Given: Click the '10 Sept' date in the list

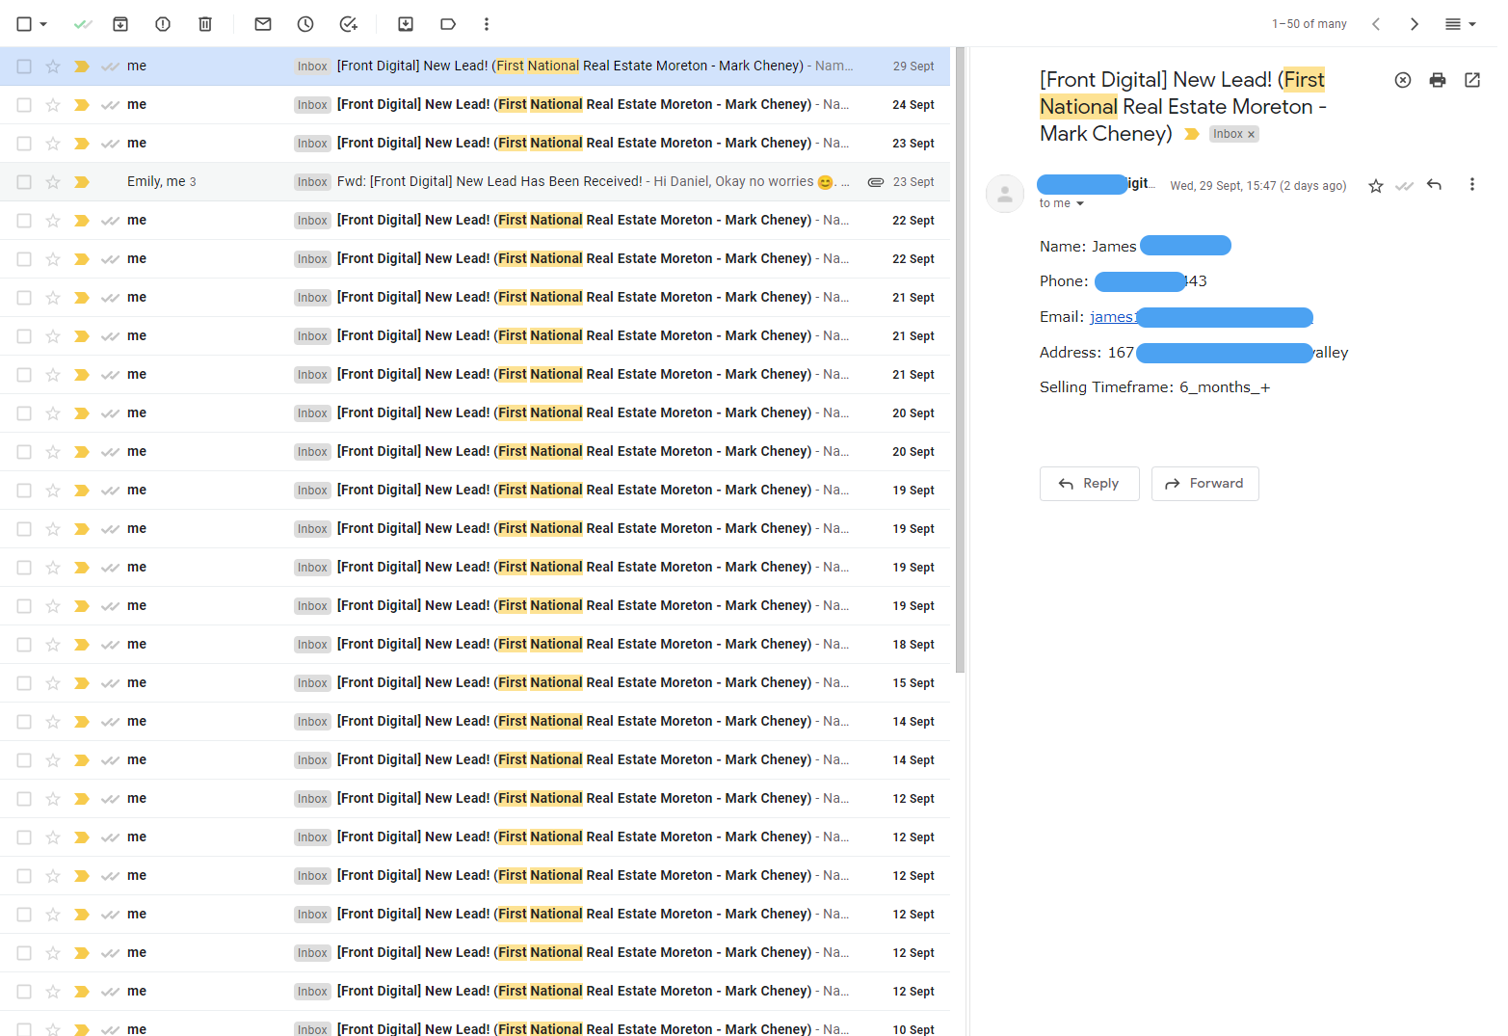Looking at the screenshot, I should pyautogui.click(x=913, y=1029).
